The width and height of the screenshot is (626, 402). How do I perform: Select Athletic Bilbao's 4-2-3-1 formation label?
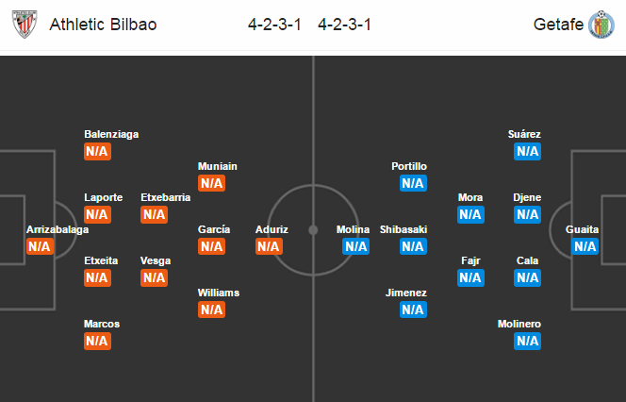click(x=275, y=25)
